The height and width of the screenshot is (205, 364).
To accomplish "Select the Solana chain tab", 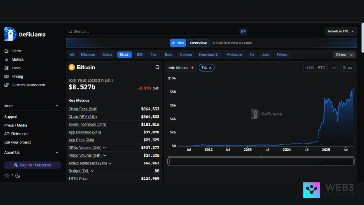I will 107,54.
